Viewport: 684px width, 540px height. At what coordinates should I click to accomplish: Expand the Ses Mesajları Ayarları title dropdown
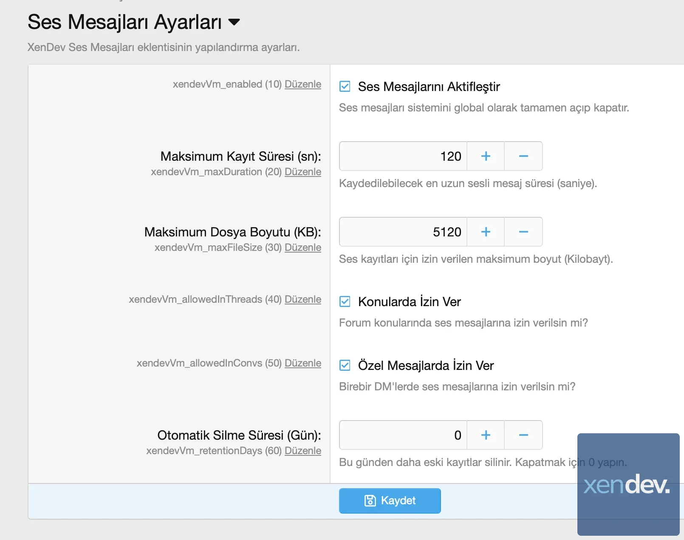coord(234,22)
